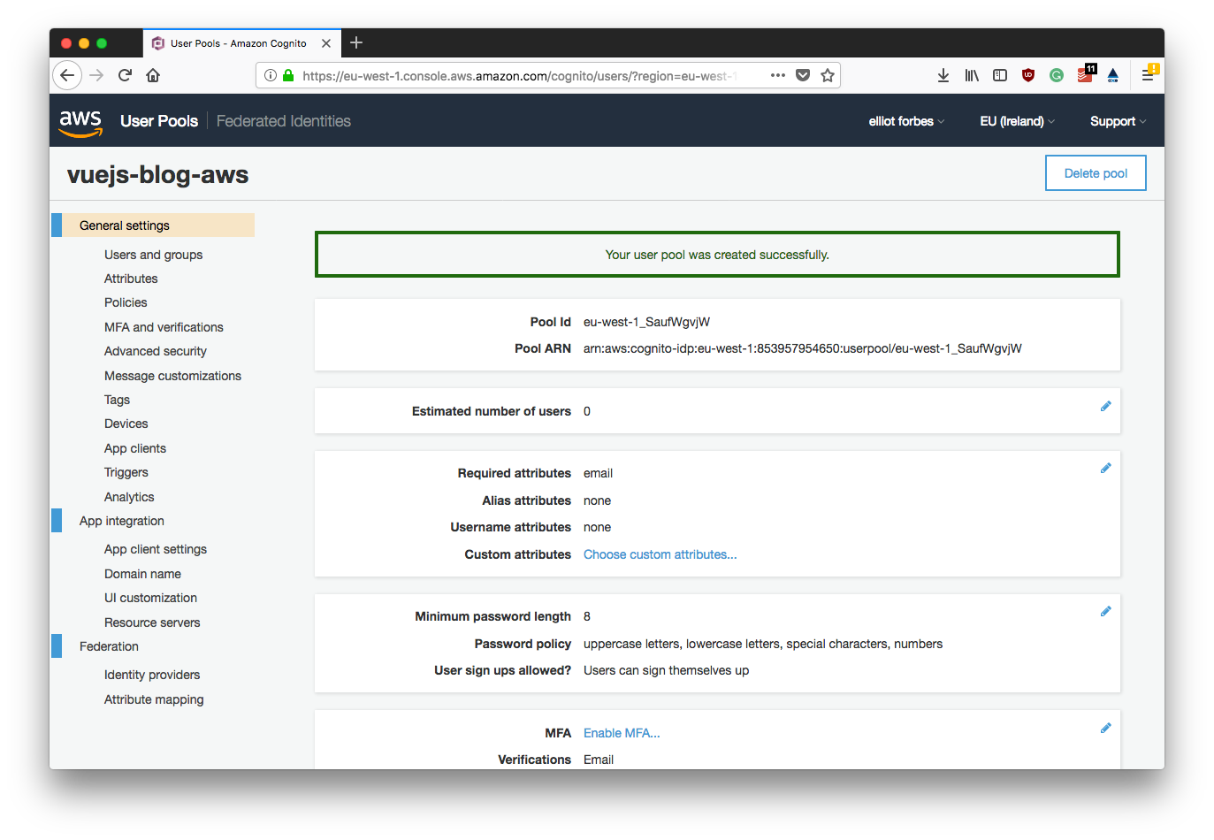Select the User Pools - Amazon Cognito tab
The image size is (1214, 840).
point(241,43)
